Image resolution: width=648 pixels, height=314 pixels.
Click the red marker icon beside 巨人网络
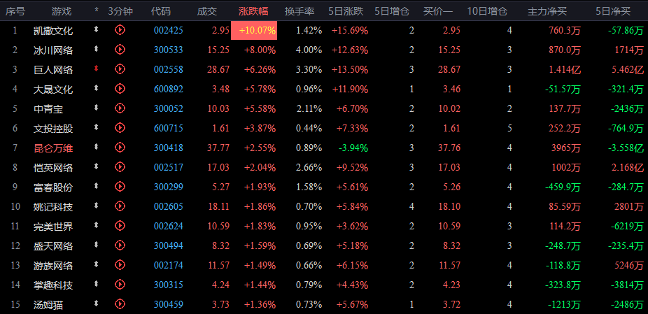pos(97,69)
